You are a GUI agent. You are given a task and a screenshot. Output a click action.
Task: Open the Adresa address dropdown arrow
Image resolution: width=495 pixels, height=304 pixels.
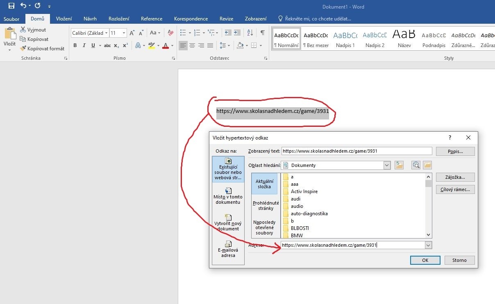pyautogui.click(x=428, y=245)
